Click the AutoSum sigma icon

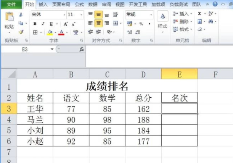click(x=199, y=14)
